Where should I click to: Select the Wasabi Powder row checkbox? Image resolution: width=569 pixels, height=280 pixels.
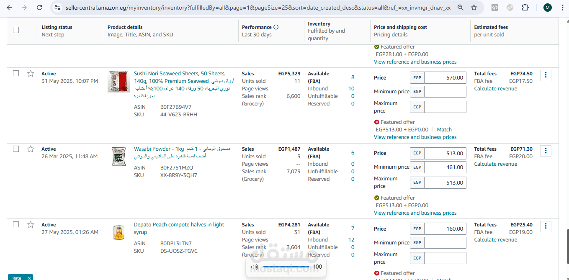point(16,149)
